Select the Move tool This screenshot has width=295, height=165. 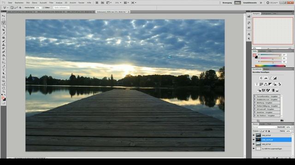point(3,16)
